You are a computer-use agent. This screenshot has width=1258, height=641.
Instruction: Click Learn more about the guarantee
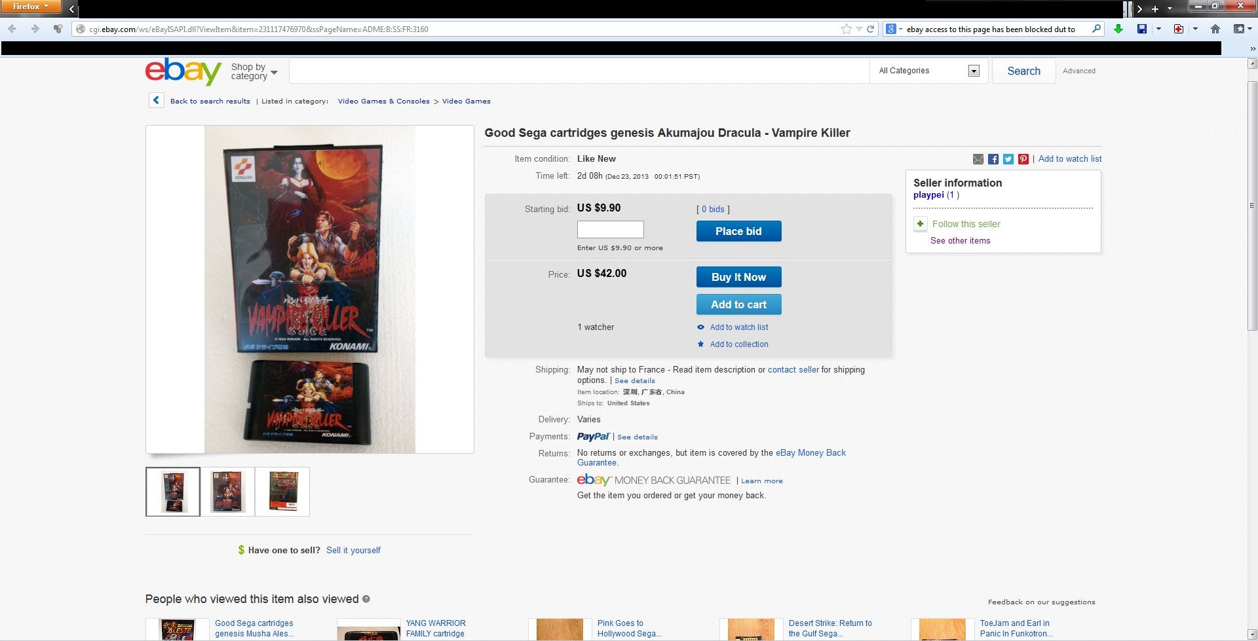coord(762,481)
